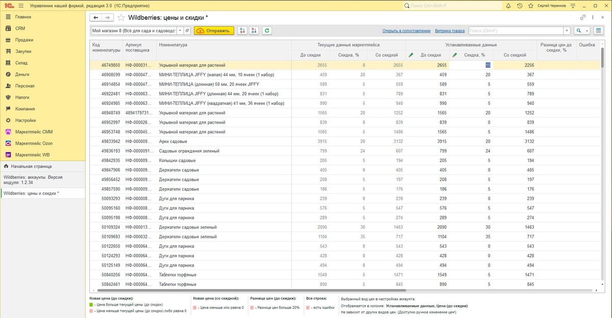Screen dimensions: 612x318
Task: Copy link using the chain icon
Action: click(x=583, y=17)
